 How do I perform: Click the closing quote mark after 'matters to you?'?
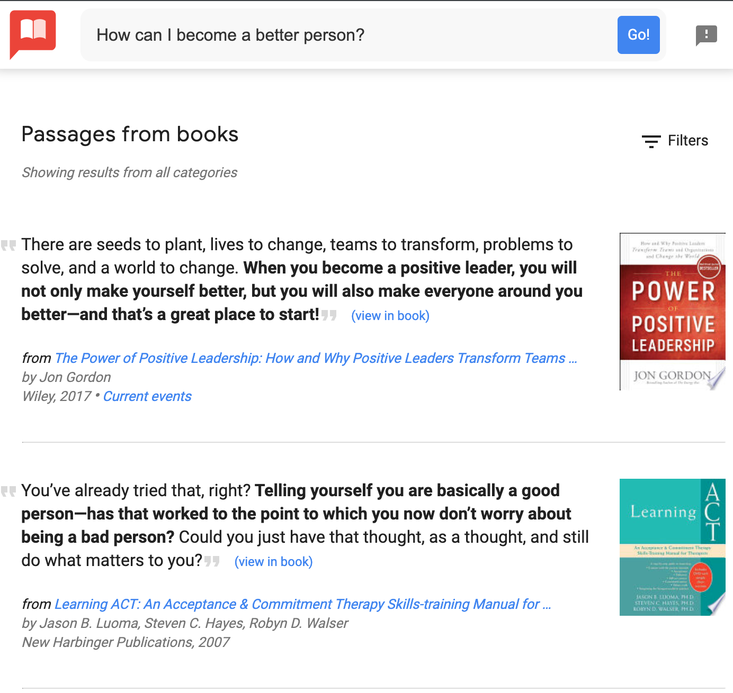[212, 561]
